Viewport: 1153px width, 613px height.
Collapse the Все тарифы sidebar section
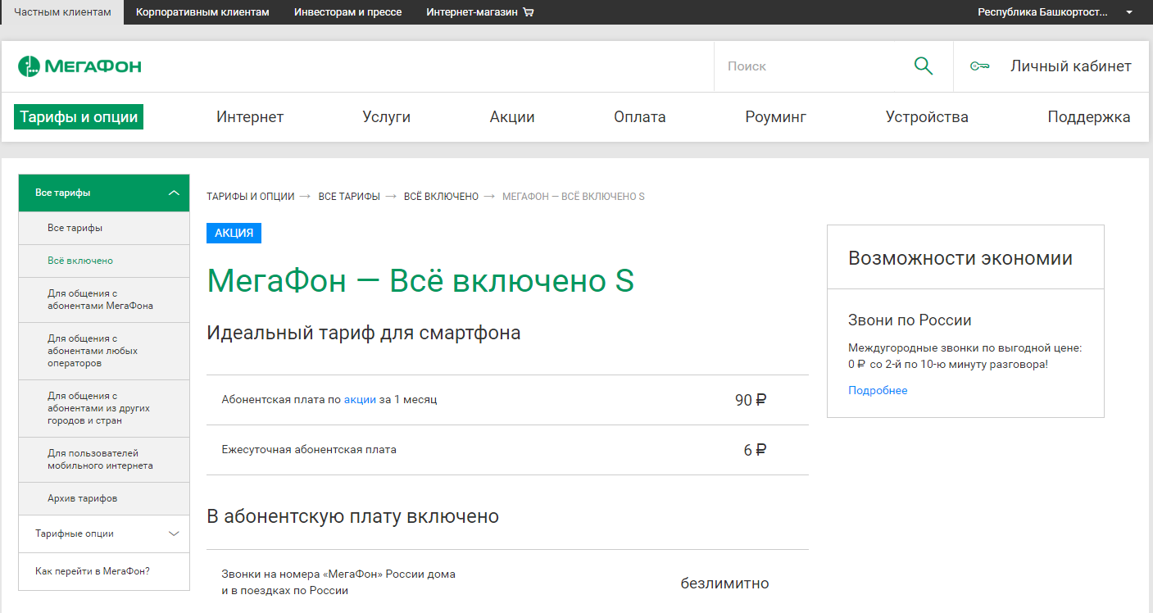pos(104,193)
